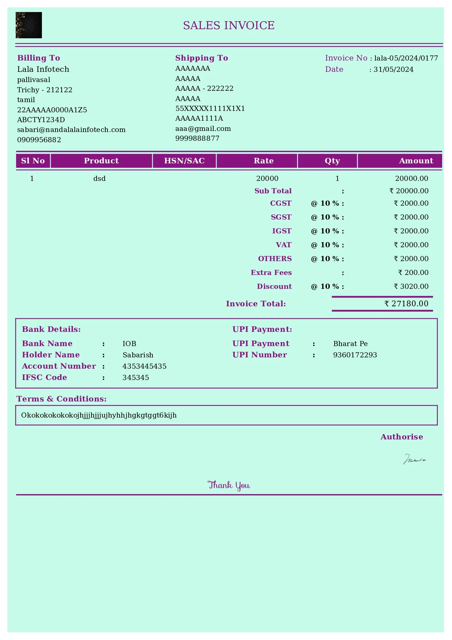
Task: Click the UPI Number 9360172293
Action: click(x=355, y=355)
